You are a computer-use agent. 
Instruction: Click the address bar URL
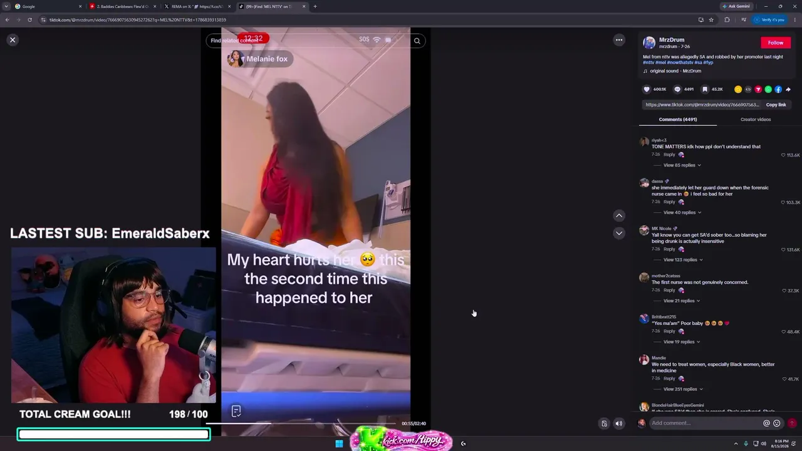point(138,20)
